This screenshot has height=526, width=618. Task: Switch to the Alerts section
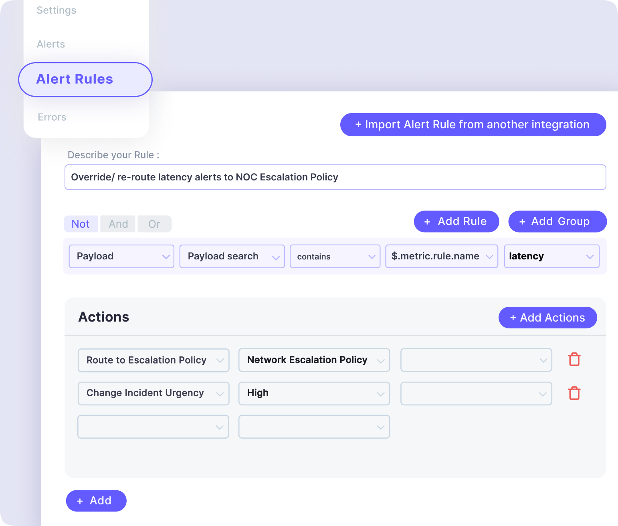point(51,44)
